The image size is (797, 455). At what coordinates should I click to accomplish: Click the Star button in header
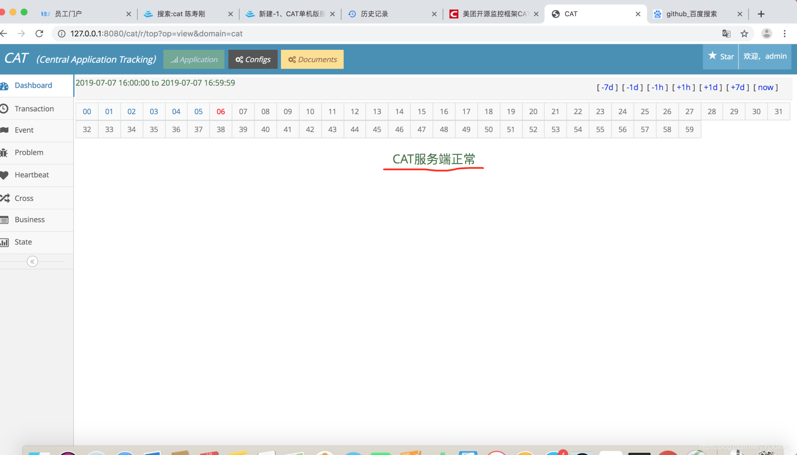click(721, 56)
